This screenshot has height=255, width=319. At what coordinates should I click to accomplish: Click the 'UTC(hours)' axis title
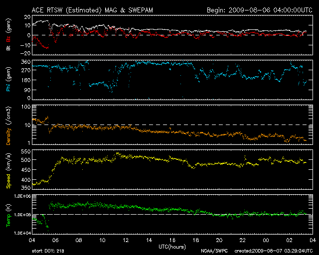(x=172, y=247)
